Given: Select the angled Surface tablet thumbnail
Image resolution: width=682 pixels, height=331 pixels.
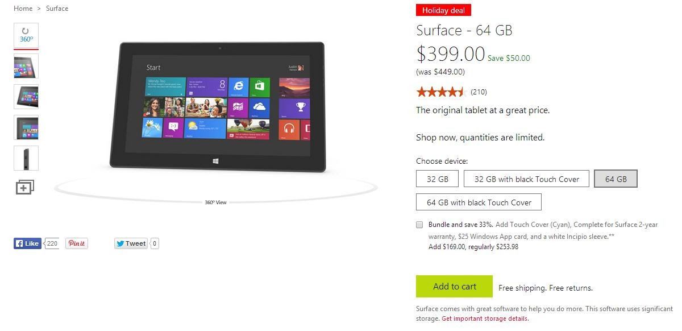Looking at the screenshot, I should 26,97.
